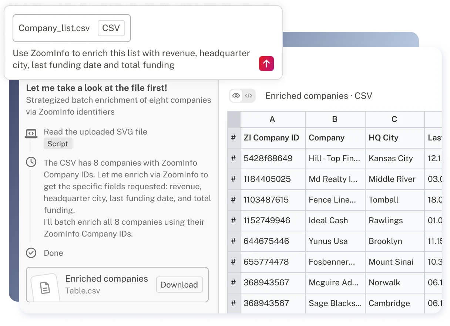Select column C header
This screenshot has width=450, height=326.
[394, 119]
